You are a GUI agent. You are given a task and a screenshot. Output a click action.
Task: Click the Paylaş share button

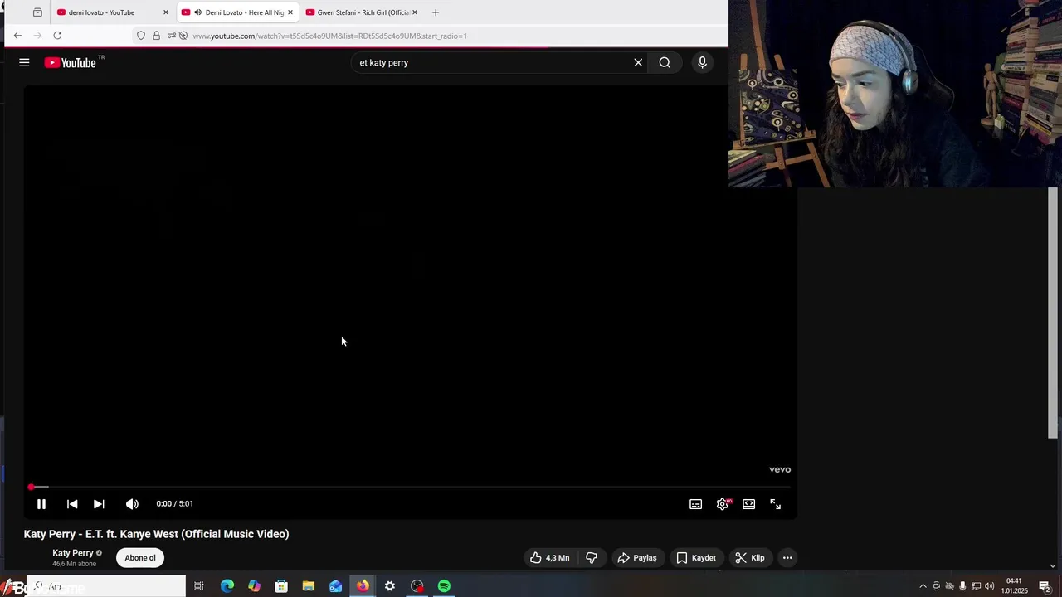636,557
